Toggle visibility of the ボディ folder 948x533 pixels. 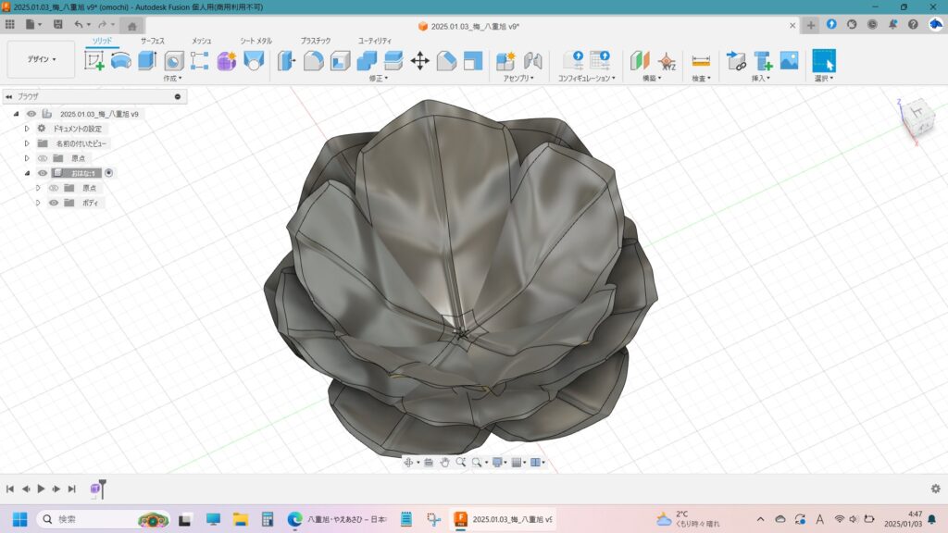pos(54,203)
